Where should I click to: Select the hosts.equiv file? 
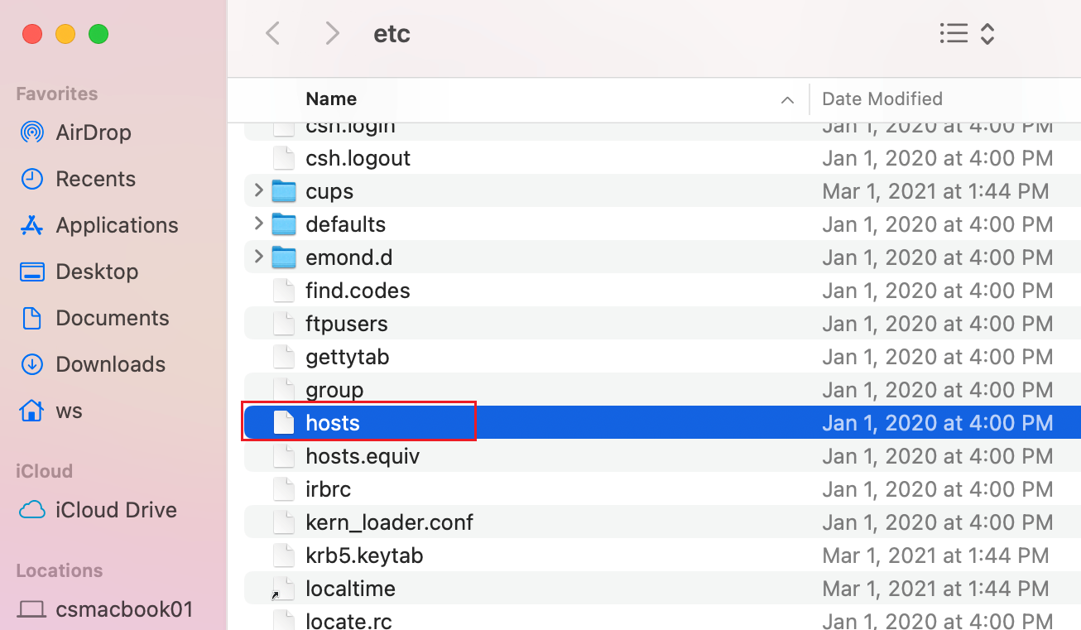click(x=363, y=456)
